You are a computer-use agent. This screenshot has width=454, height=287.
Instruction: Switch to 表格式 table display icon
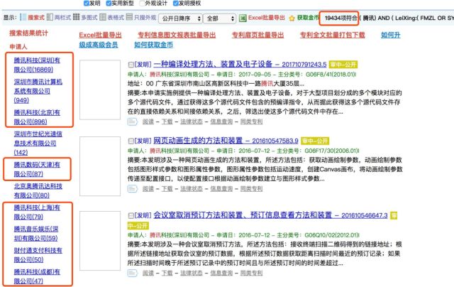click(103, 17)
